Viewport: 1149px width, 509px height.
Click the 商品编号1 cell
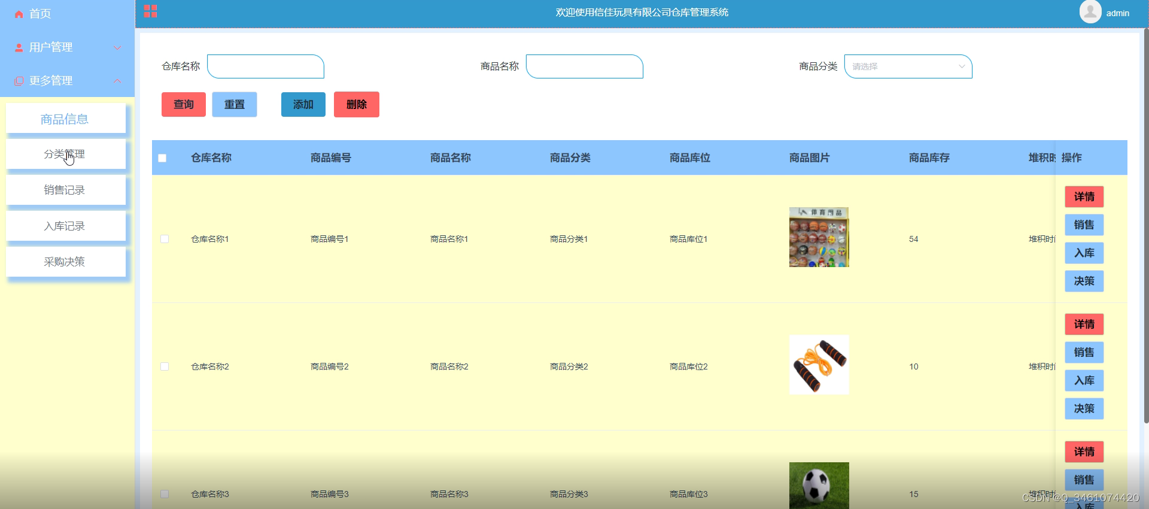click(x=330, y=239)
